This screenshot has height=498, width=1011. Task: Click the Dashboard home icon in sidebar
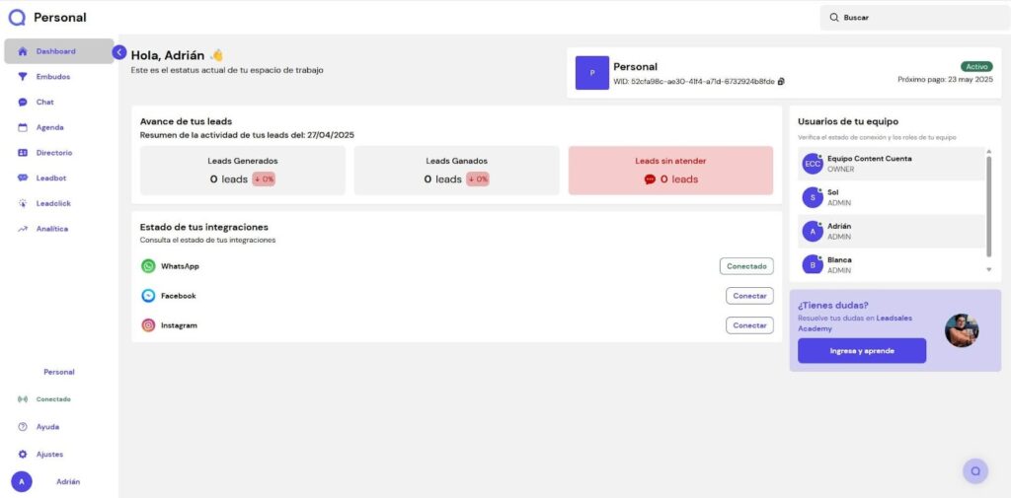tap(23, 51)
